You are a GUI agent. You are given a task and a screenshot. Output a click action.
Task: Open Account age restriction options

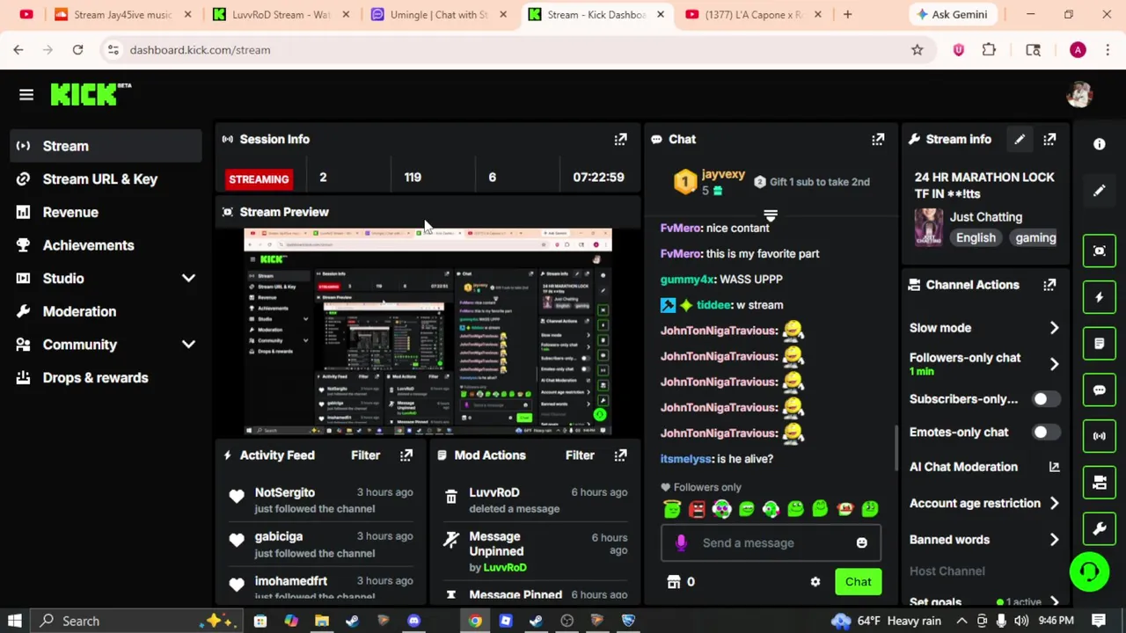coord(984,504)
